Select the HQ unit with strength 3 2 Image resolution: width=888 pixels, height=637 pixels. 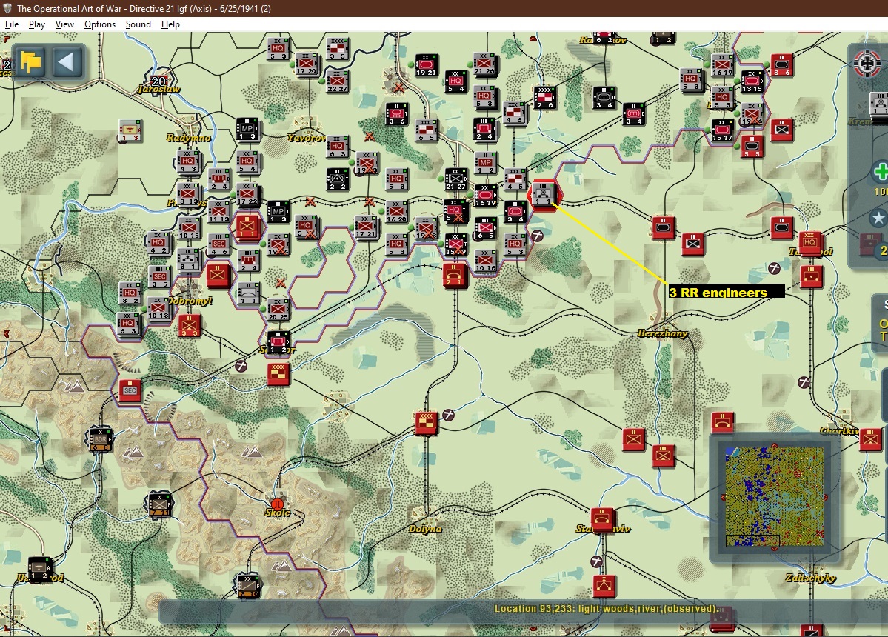(x=130, y=293)
